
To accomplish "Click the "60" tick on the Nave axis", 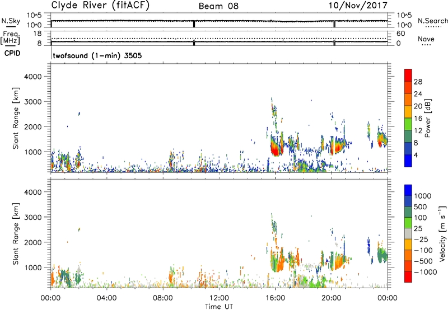I will point(400,34).
